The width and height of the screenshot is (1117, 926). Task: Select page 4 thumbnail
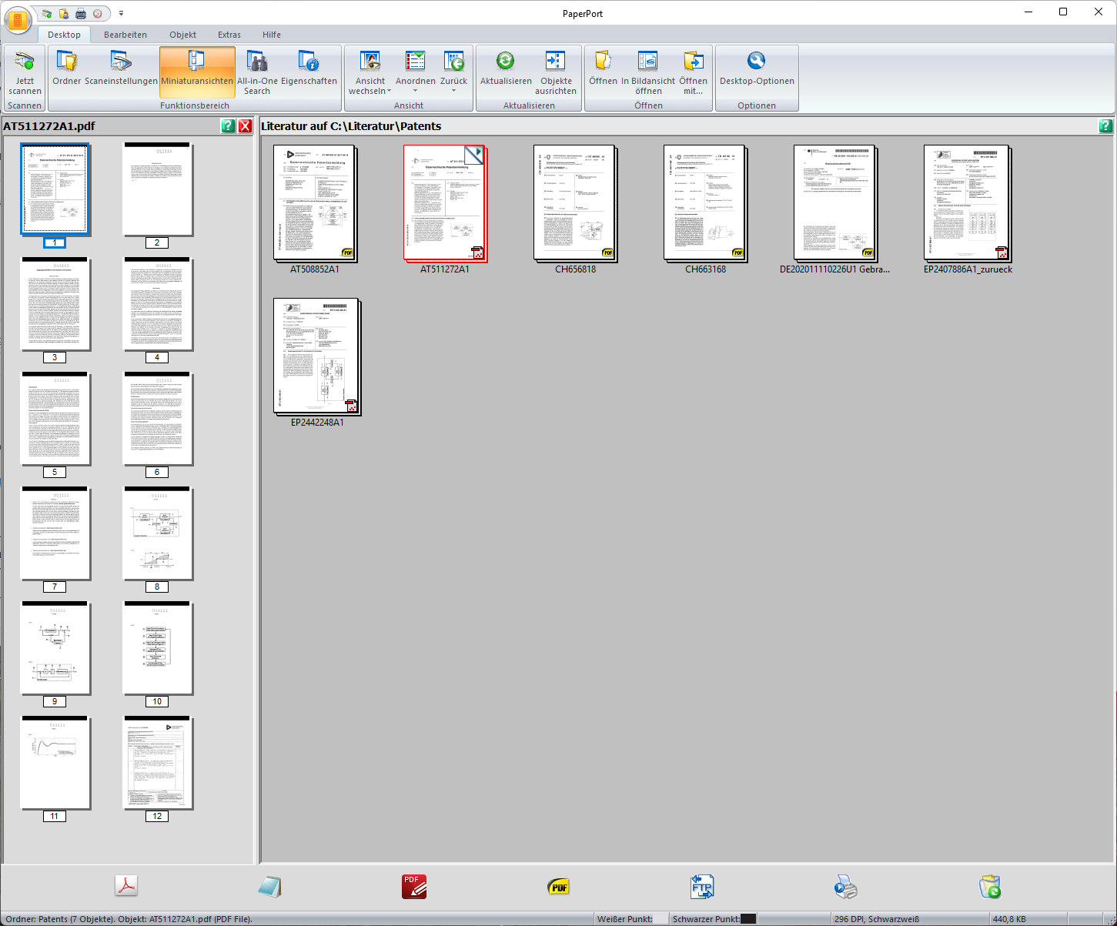point(157,303)
